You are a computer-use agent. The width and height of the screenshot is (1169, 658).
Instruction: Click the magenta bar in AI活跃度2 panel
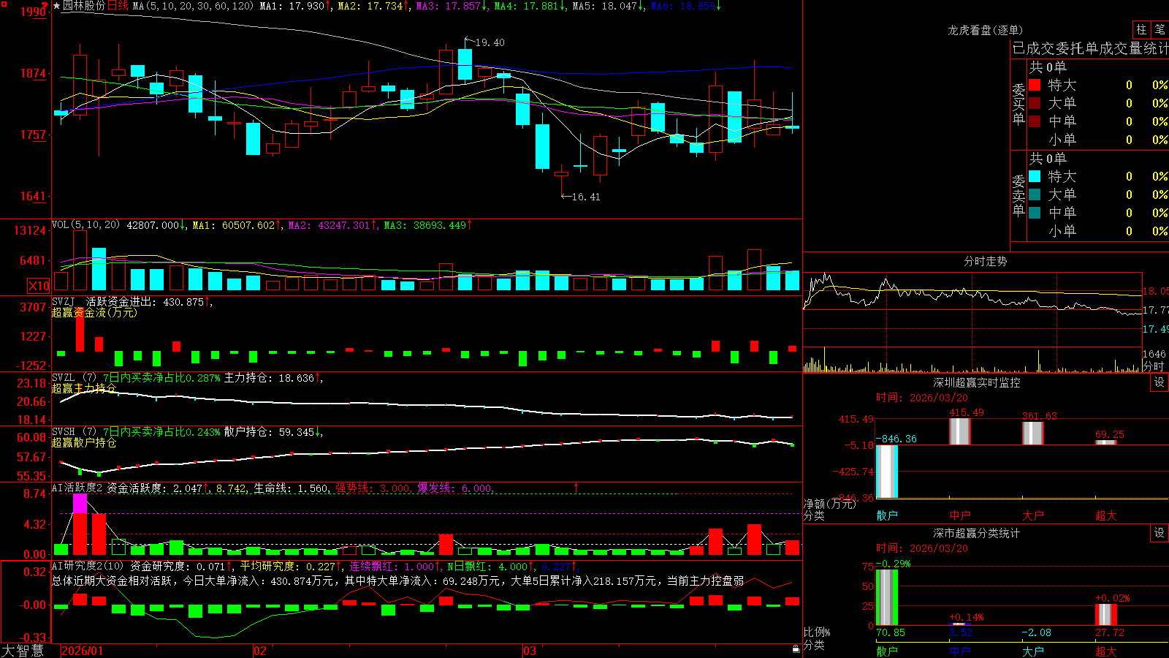[x=80, y=503]
